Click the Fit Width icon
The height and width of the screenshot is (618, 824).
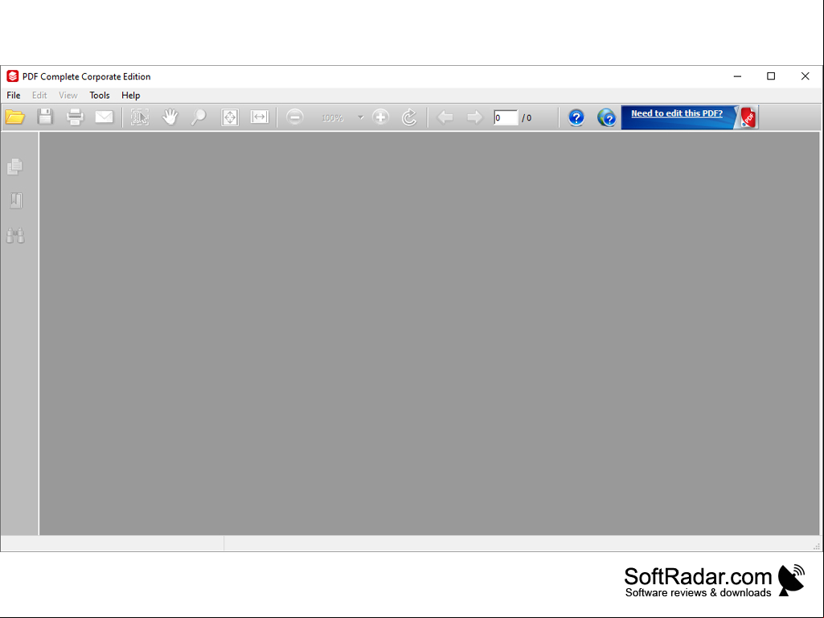tap(260, 117)
